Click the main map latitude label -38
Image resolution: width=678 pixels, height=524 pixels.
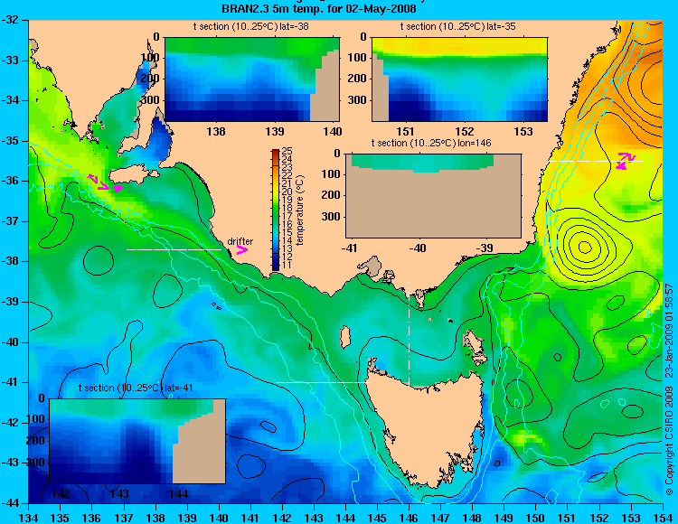(10, 261)
